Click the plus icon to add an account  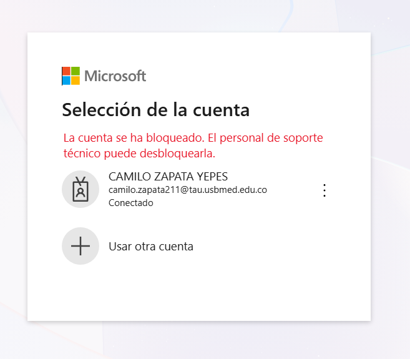(81, 246)
